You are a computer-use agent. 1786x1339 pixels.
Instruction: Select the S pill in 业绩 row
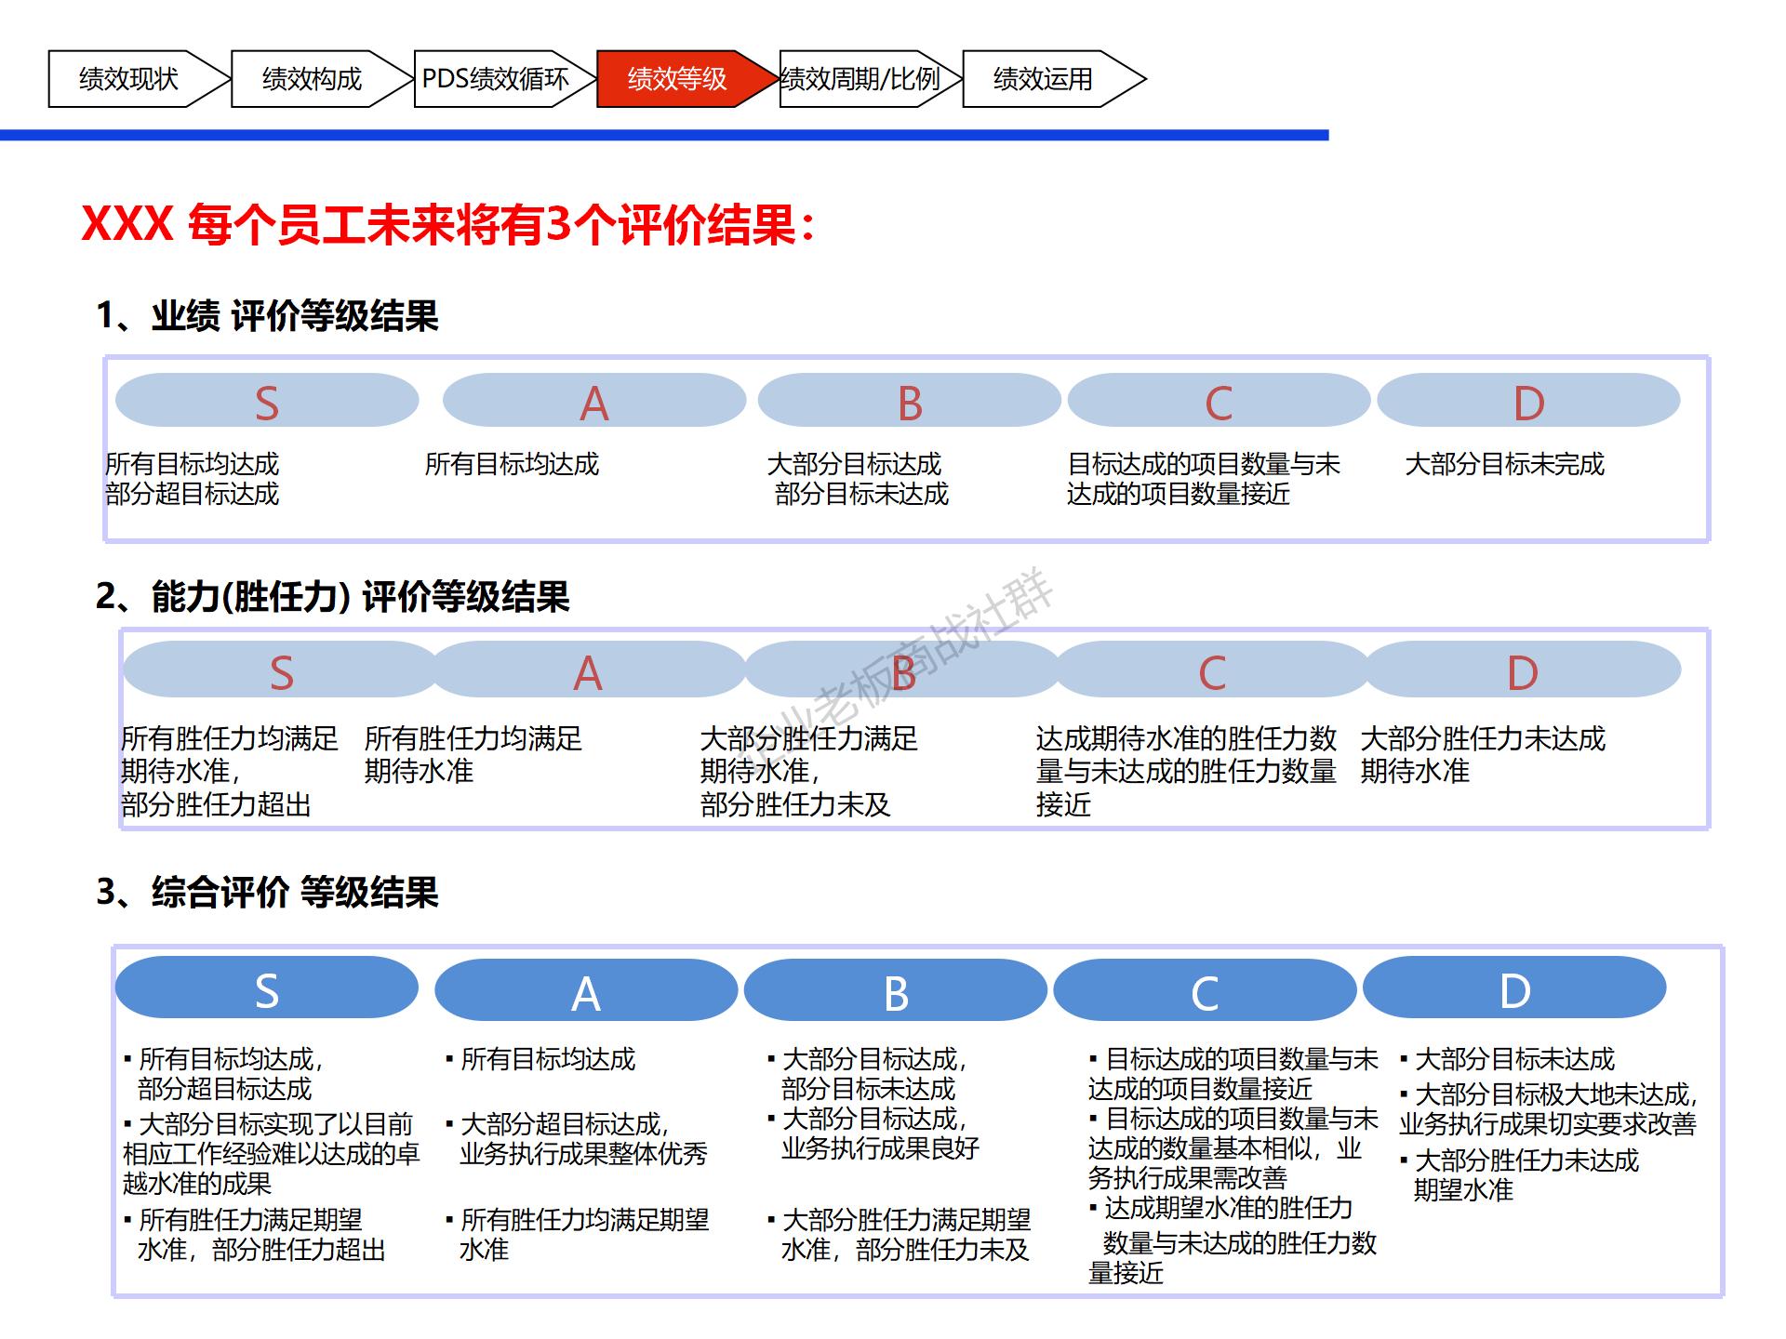(267, 401)
